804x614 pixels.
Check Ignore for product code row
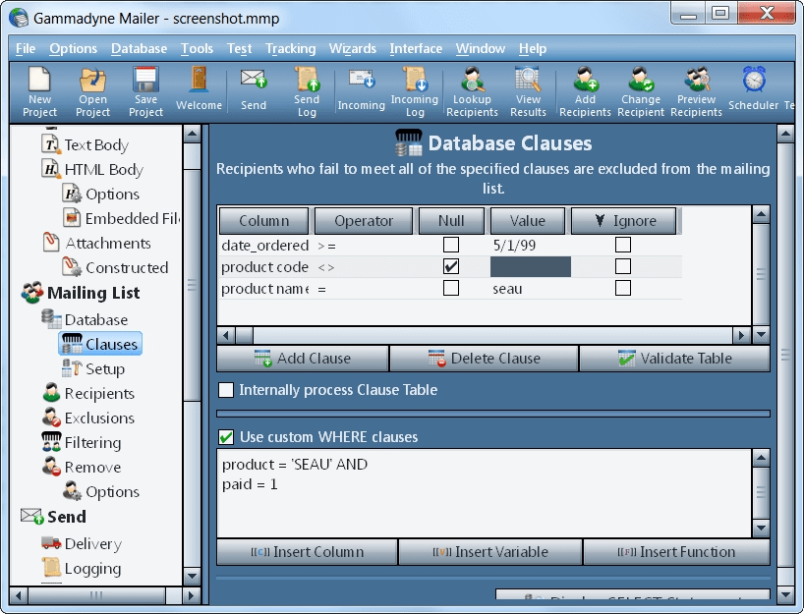[x=623, y=266]
